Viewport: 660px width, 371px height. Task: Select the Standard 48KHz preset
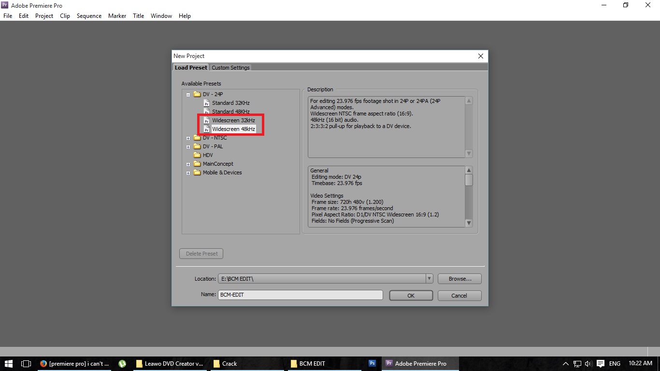pos(231,112)
